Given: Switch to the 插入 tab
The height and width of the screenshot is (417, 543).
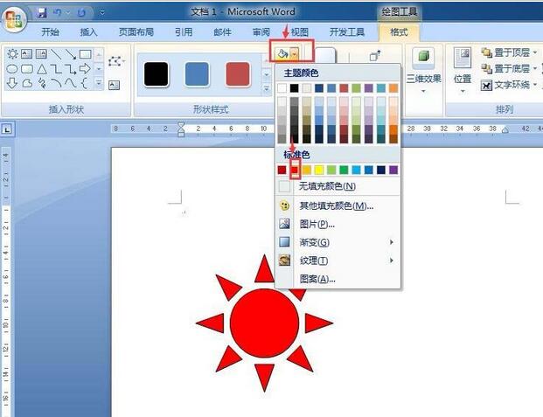Looking at the screenshot, I should coord(88,32).
